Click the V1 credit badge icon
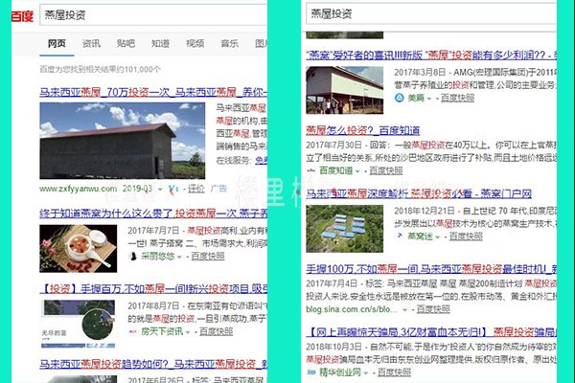 [x=173, y=189]
